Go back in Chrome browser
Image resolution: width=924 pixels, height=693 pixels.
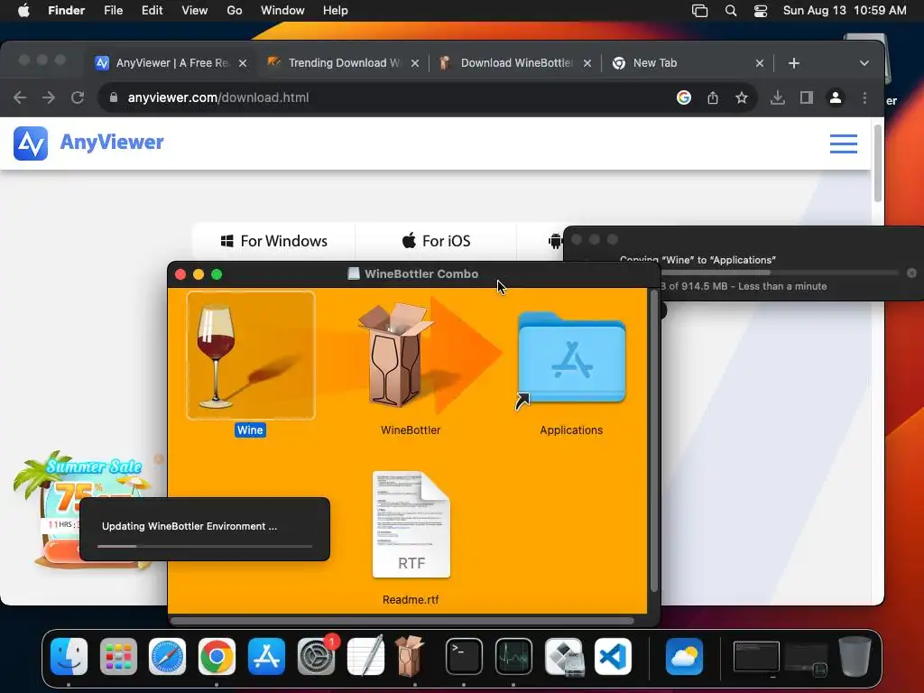point(20,97)
